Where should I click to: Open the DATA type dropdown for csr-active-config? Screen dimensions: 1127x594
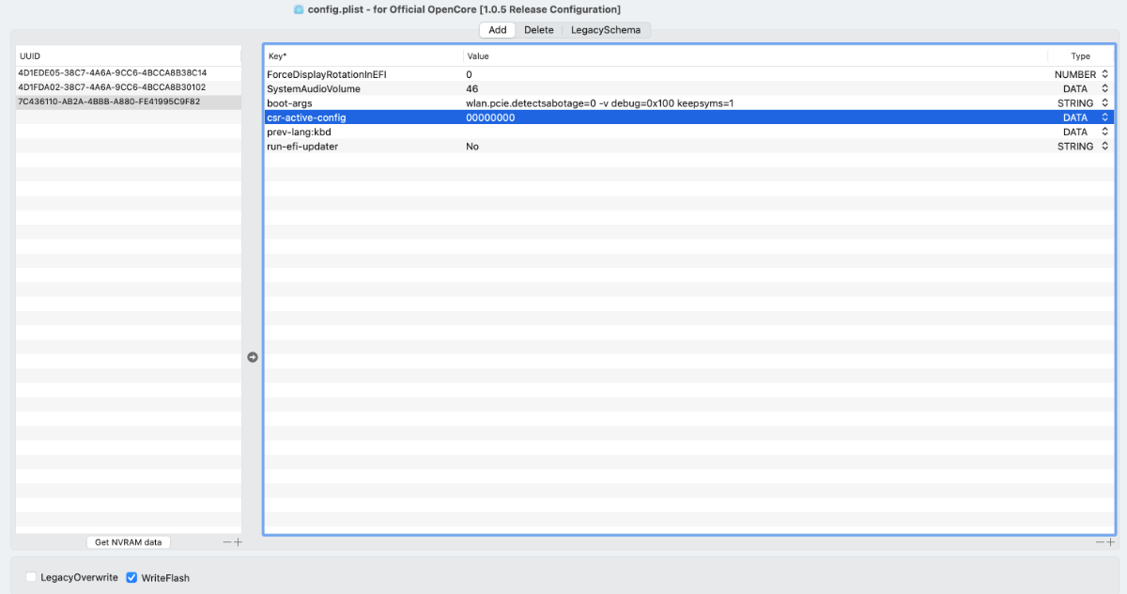click(x=1104, y=117)
